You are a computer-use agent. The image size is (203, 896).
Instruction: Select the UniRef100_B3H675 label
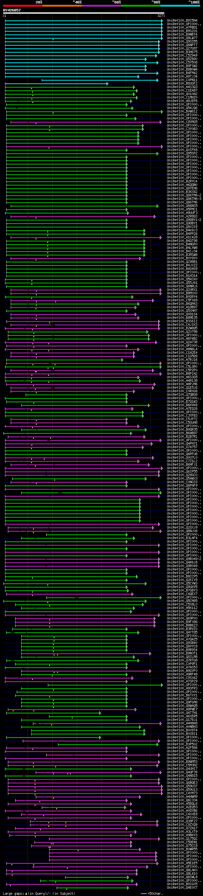(x=182, y=52)
